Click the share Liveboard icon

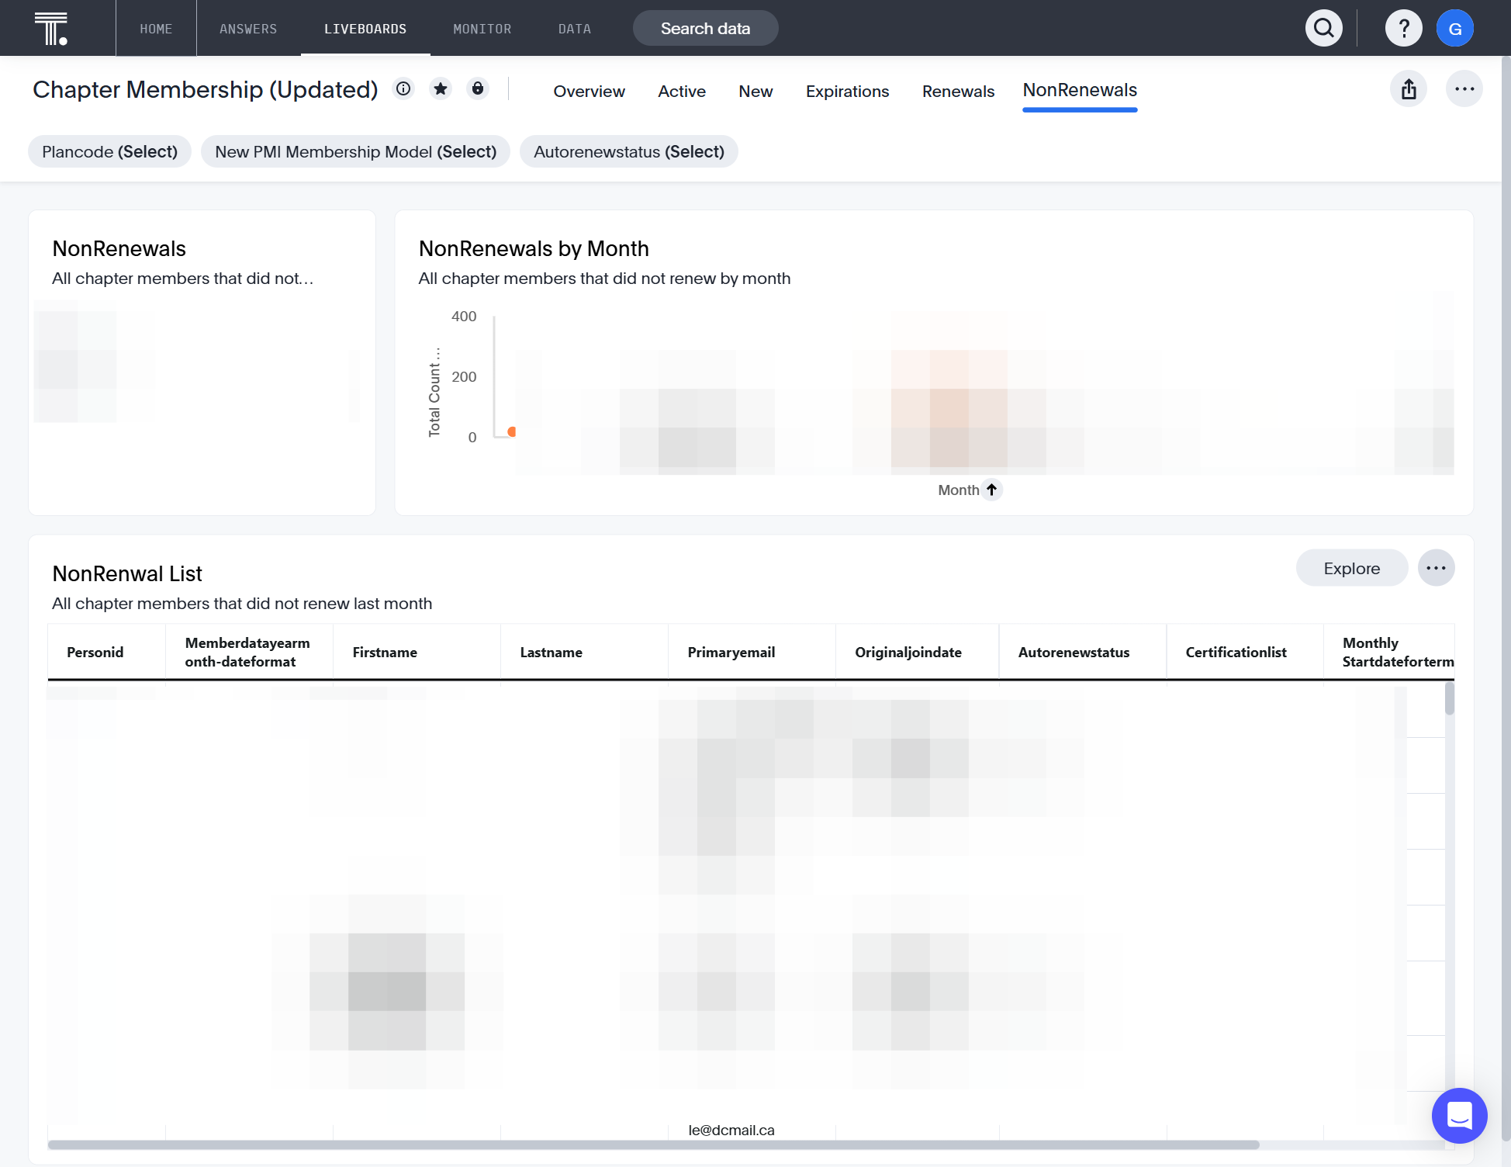[1409, 89]
